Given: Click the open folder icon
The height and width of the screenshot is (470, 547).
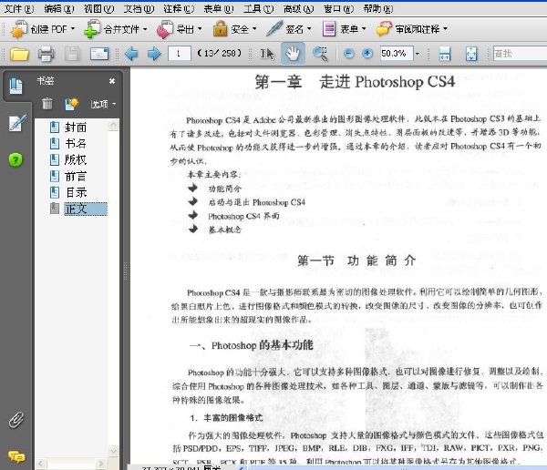Looking at the screenshot, I should (x=19, y=54).
